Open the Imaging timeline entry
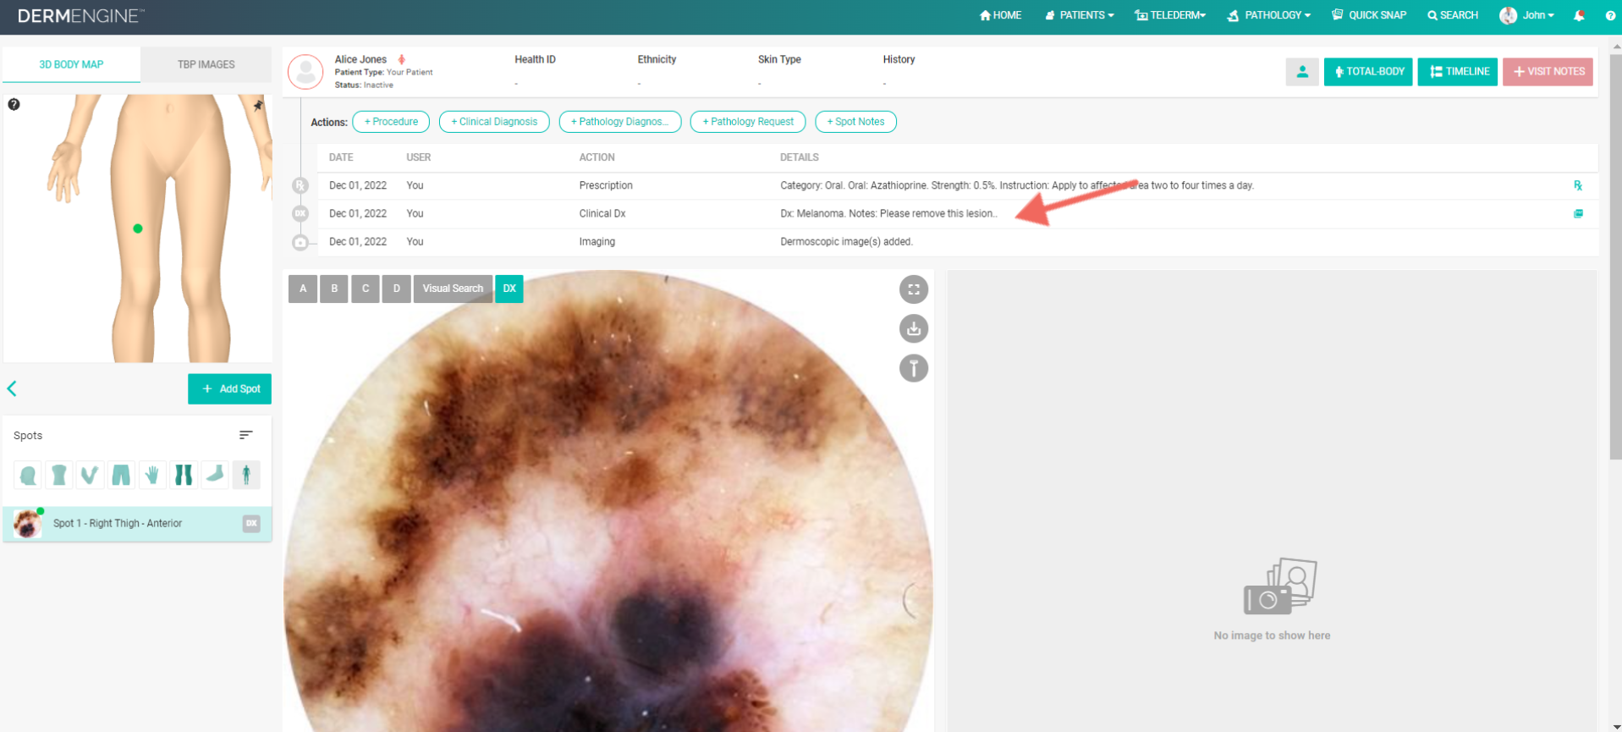The height and width of the screenshot is (732, 1622). pos(957,242)
